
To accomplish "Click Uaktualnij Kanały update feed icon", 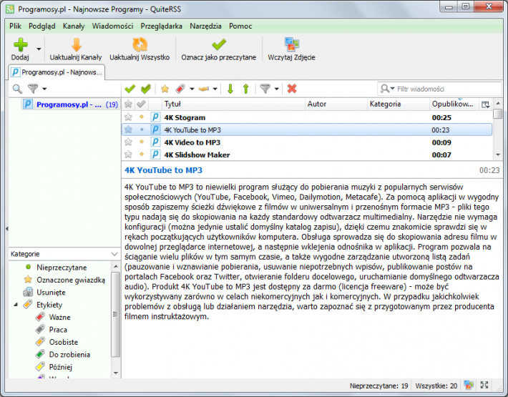I will pyautogui.click(x=76, y=44).
